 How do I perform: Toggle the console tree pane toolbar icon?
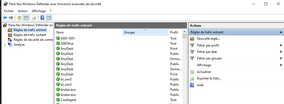pos(26,18)
